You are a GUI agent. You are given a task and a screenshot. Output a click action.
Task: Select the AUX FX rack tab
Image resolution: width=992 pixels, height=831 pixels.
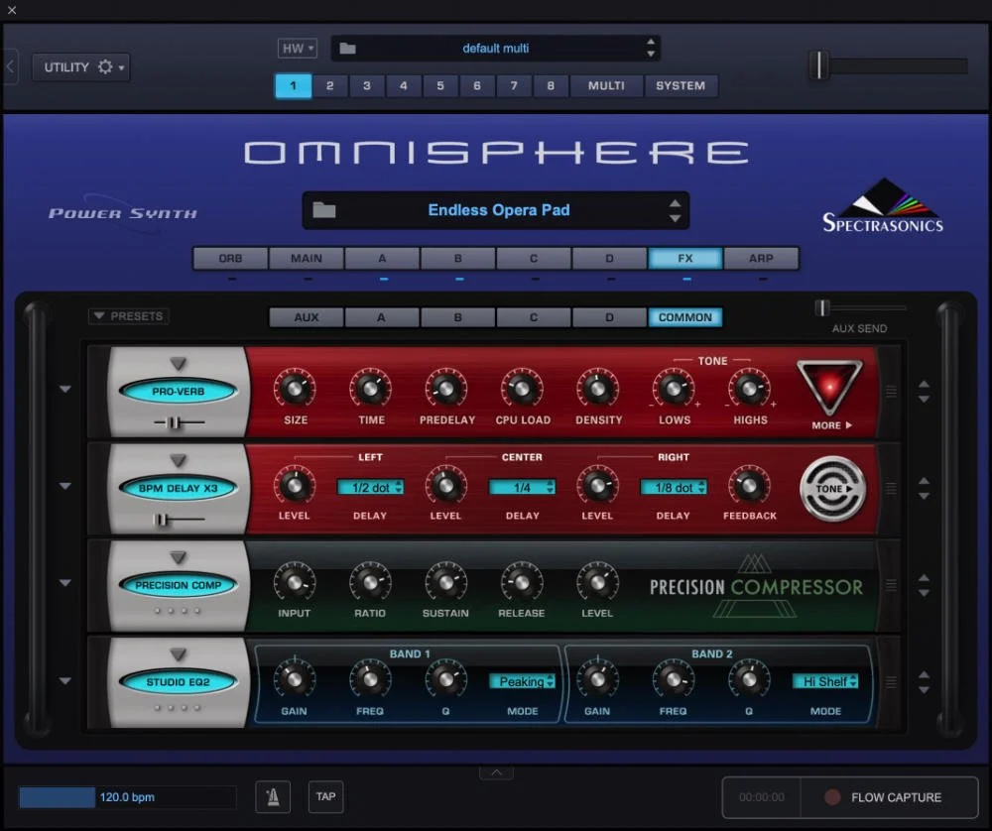point(307,317)
